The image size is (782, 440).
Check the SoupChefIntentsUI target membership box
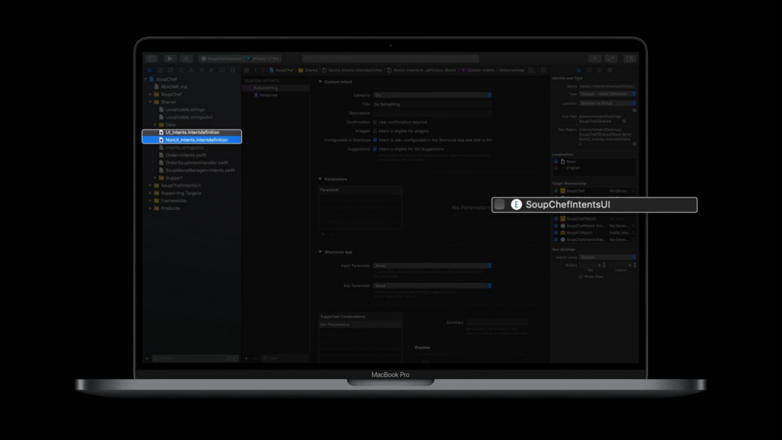[x=499, y=205]
